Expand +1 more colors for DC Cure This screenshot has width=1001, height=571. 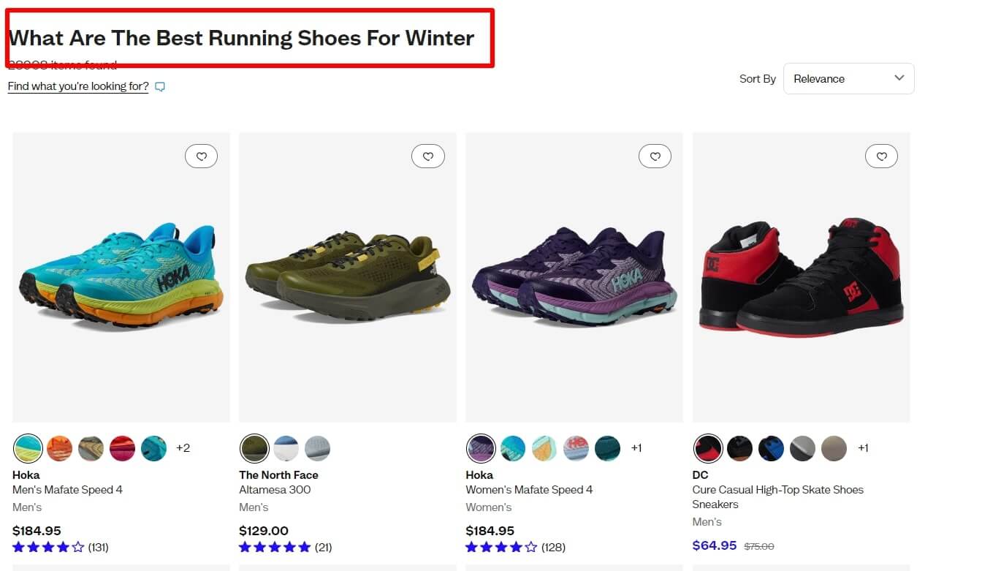[x=863, y=448]
